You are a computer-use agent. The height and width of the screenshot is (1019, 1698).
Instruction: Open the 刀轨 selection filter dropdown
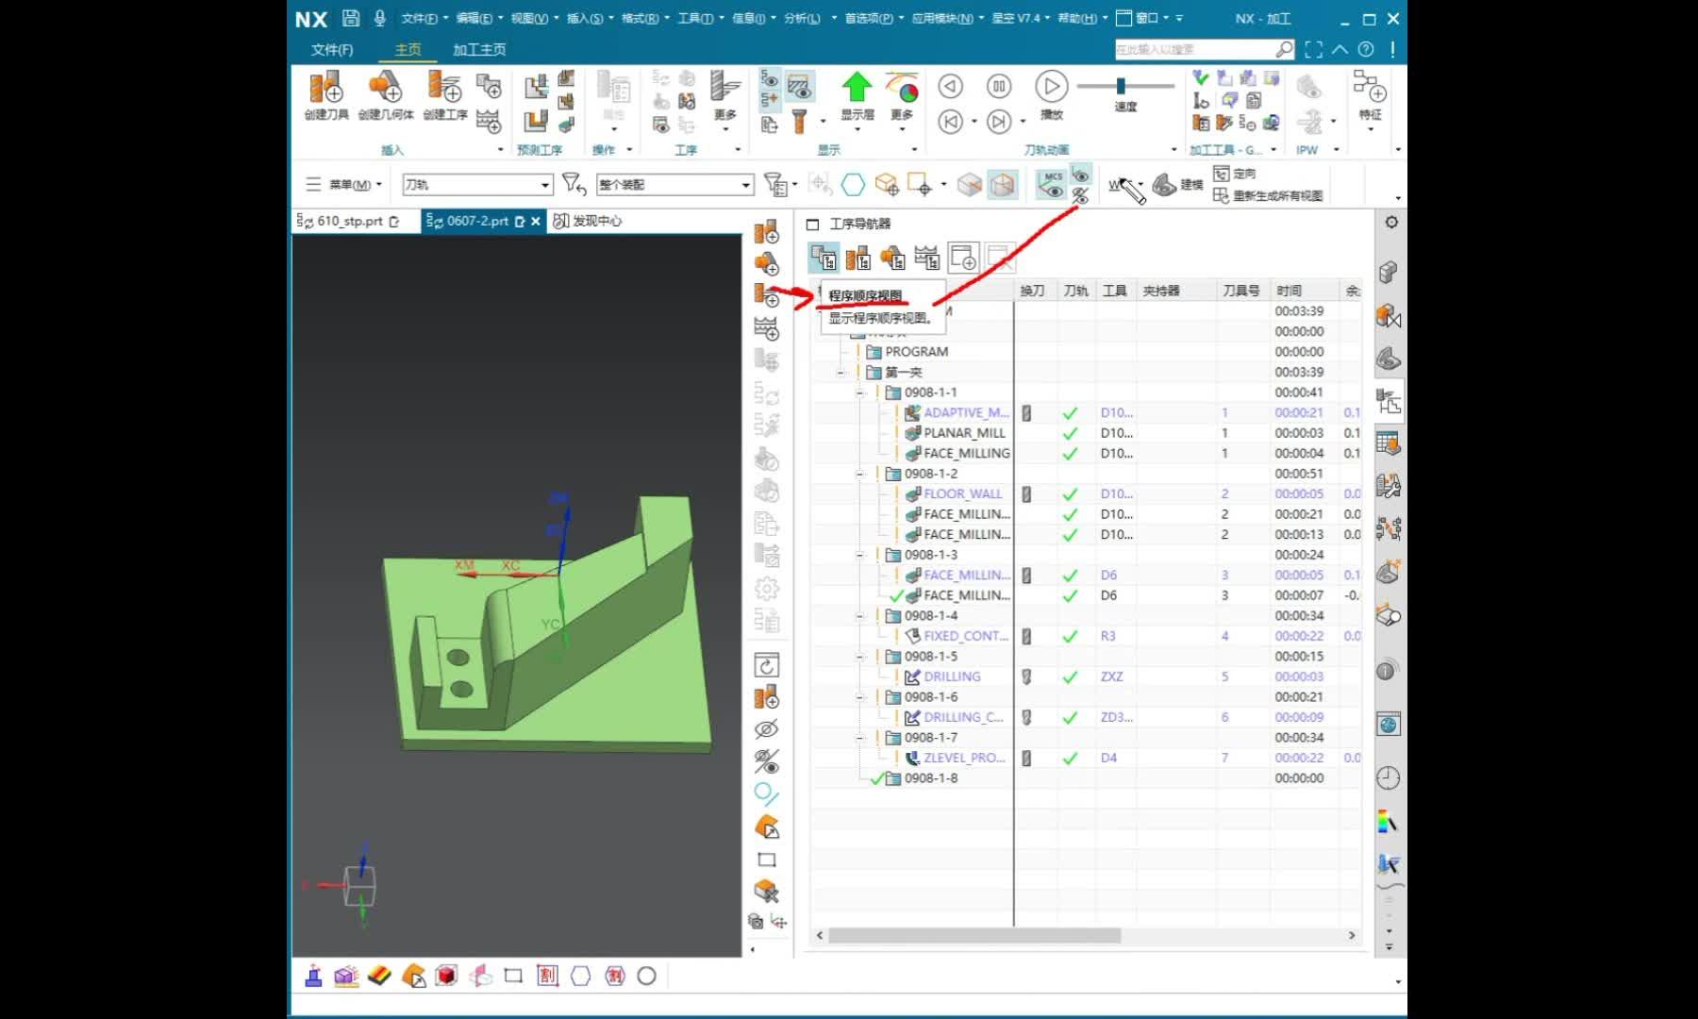(x=477, y=185)
